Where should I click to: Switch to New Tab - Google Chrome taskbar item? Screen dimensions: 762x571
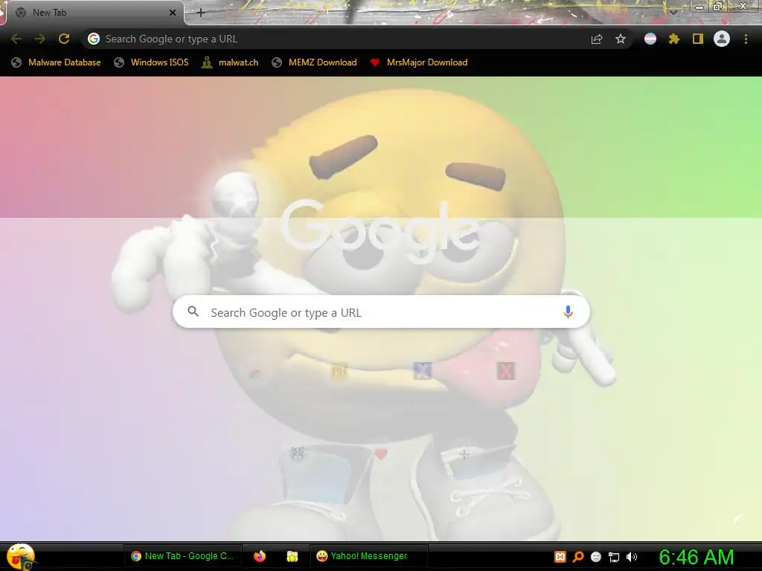click(x=183, y=556)
